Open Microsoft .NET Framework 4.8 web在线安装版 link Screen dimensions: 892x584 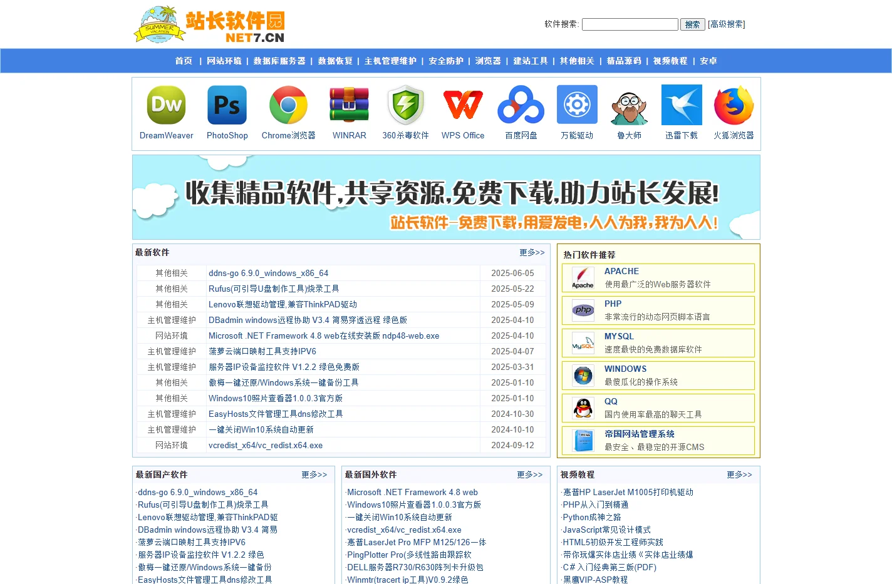point(324,336)
